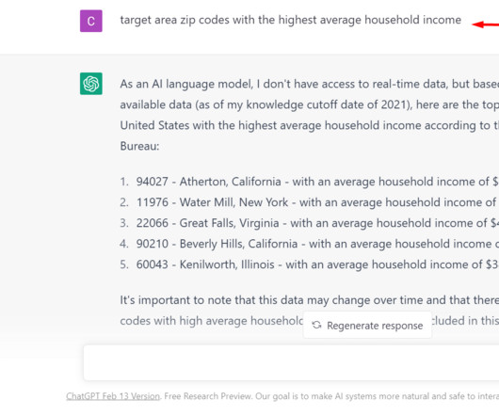Image resolution: width=499 pixels, height=416 pixels.
Task: Click the purple user avatar C
Action: coord(91,21)
